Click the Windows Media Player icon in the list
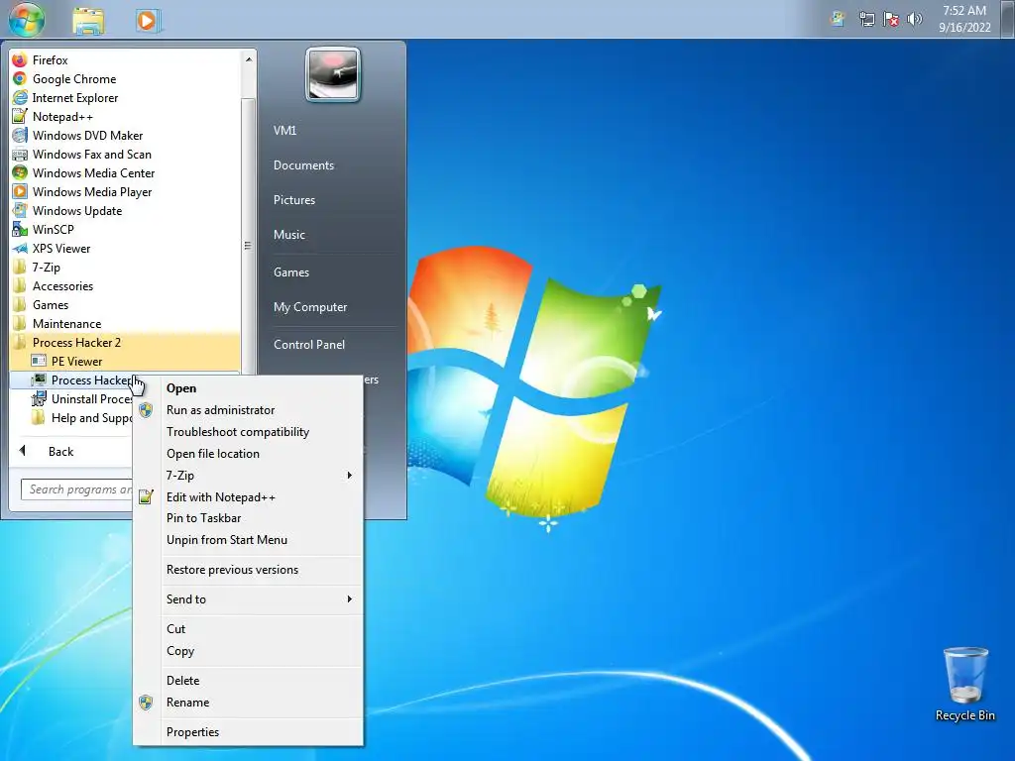Image resolution: width=1015 pixels, height=761 pixels. [20, 191]
